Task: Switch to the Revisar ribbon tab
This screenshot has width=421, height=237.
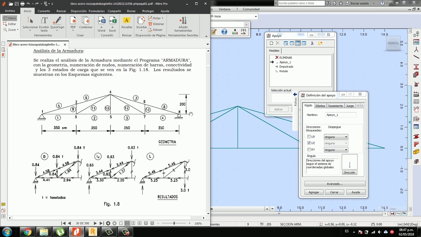Action: point(61,11)
